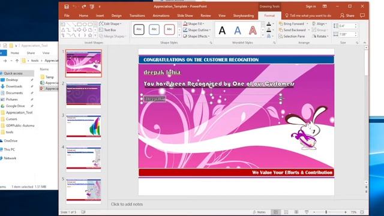This screenshot has height=216, width=384.
Task: Switch to the Home tab in PowerPoint
Action: (x=83, y=16)
